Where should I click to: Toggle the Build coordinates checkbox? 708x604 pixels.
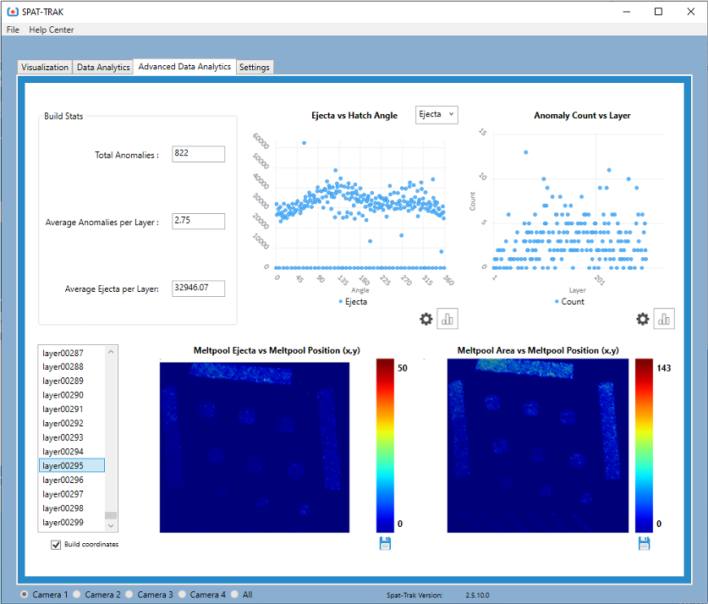point(56,545)
